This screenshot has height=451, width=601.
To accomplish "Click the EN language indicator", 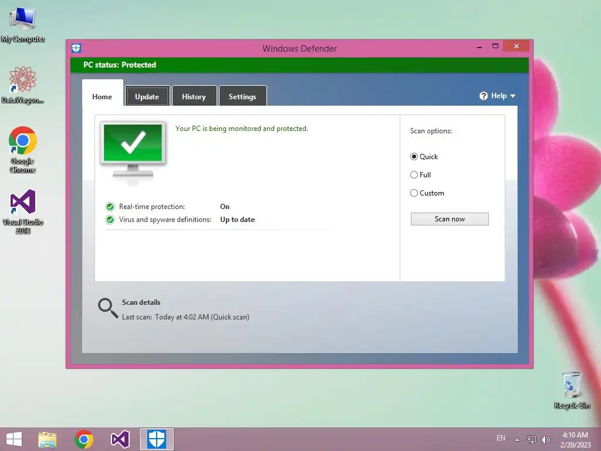I will coord(501,438).
